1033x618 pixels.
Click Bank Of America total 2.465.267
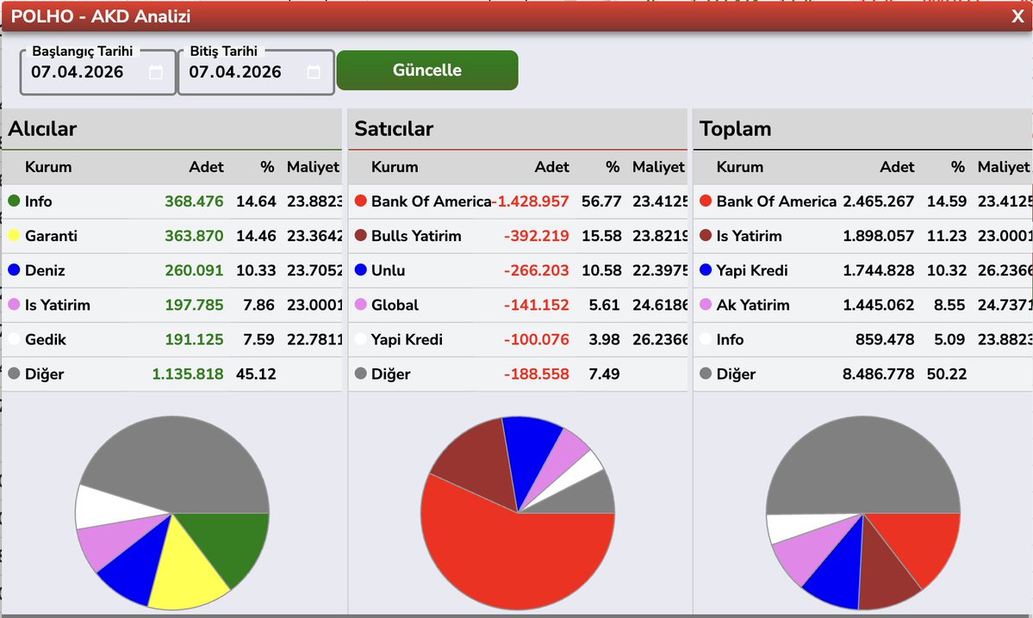878,201
